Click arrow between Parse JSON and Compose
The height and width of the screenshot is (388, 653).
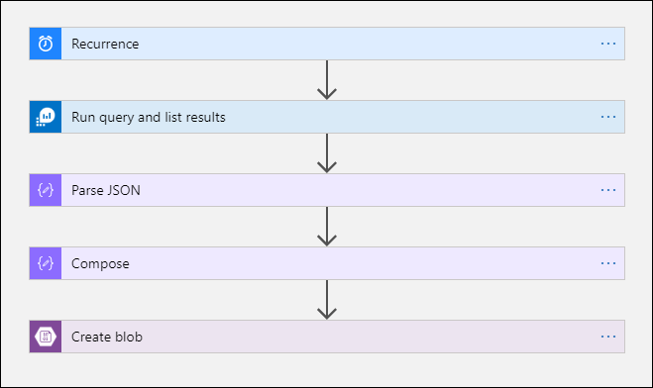[x=327, y=227]
